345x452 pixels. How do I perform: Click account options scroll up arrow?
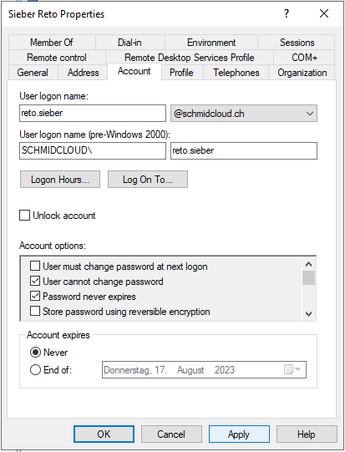(x=309, y=264)
